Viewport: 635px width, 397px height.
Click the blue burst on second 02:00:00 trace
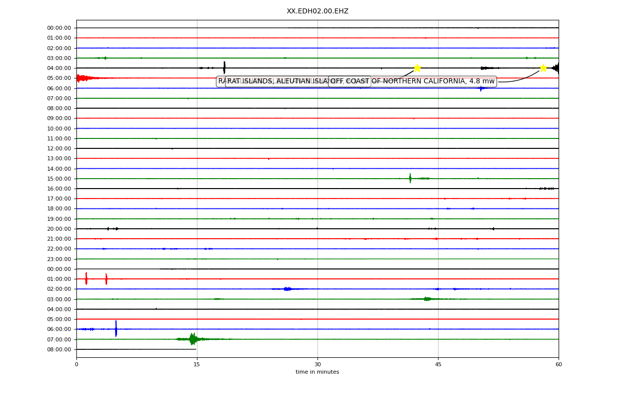287,289
